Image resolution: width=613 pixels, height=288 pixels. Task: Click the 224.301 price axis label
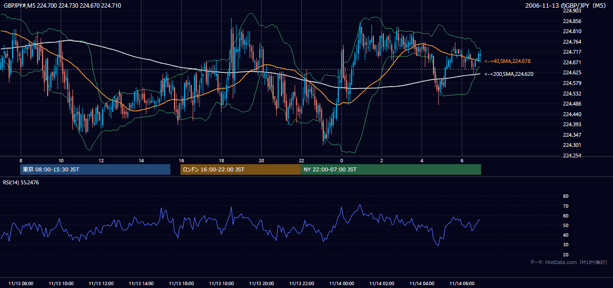point(572,145)
